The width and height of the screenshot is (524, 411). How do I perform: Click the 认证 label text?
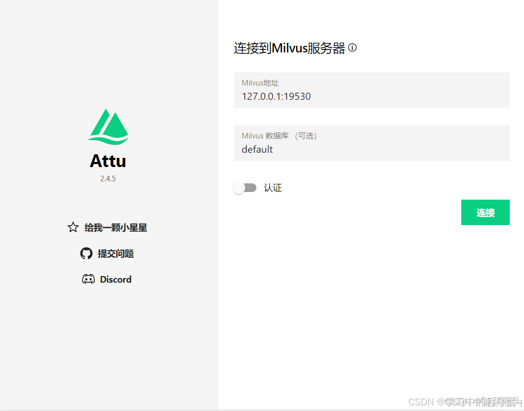tap(273, 187)
